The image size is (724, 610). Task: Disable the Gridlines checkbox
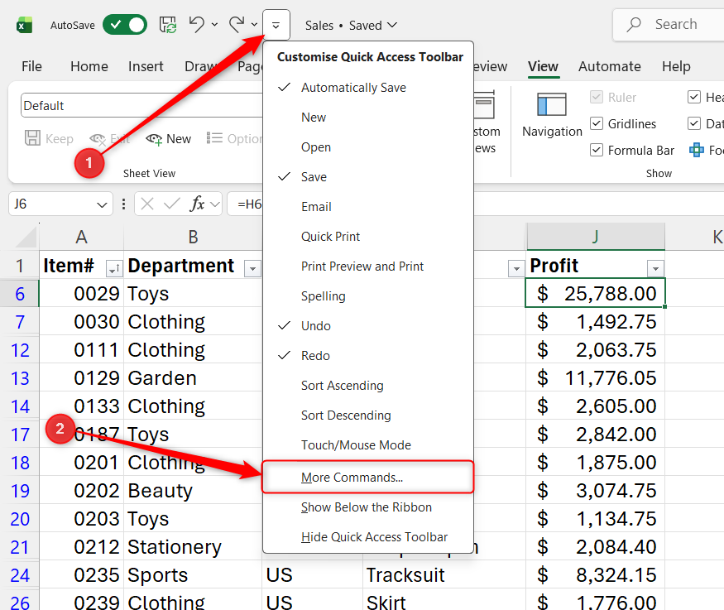597,123
